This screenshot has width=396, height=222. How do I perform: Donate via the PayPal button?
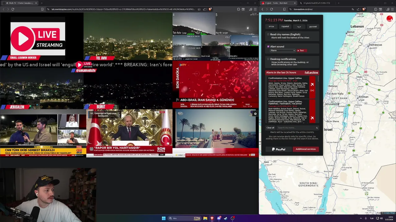[x=279, y=149]
